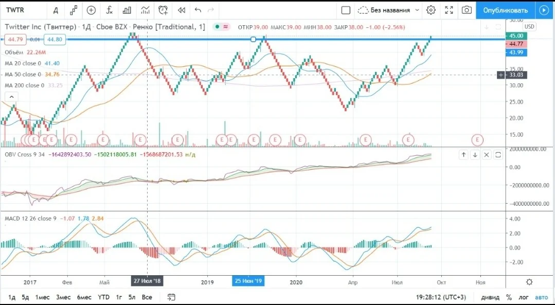Image resolution: width=555 pixels, height=305 pixels.
Task: Move OBV Cross pane up
Action: click(463, 155)
